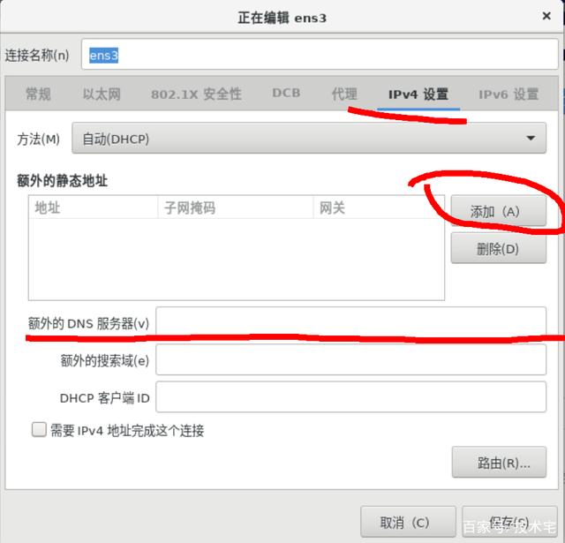Screen dimensions: 565x543
Task: Select the 802.1X 安全性 tab
Action: tap(196, 94)
